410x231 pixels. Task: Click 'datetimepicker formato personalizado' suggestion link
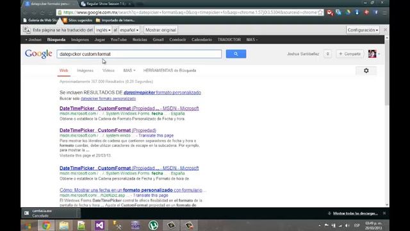click(162, 92)
